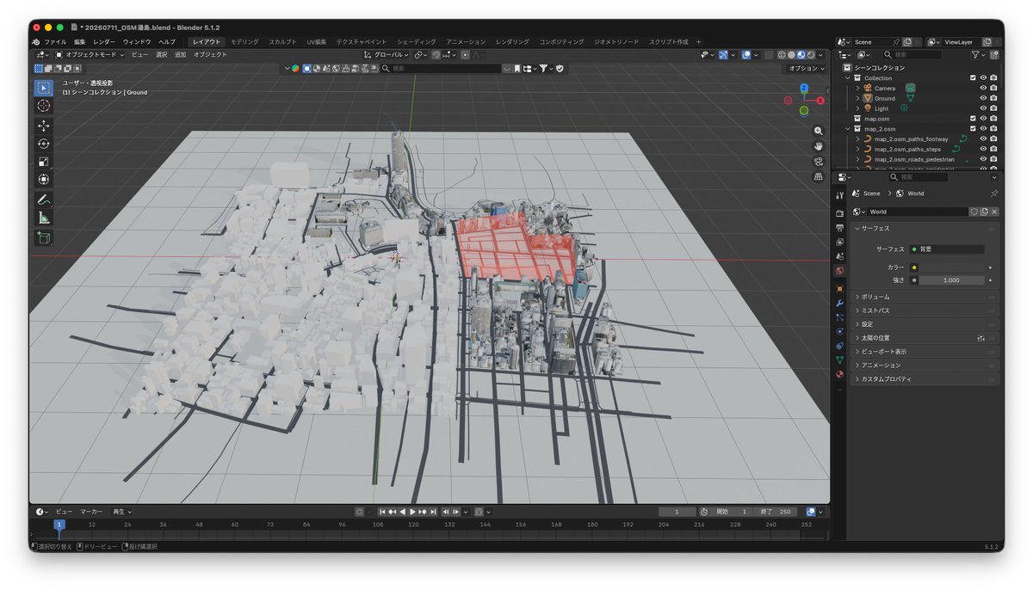Open the Object Data properties tab
The height and width of the screenshot is (590, 1033).
[x=839, y=360]
